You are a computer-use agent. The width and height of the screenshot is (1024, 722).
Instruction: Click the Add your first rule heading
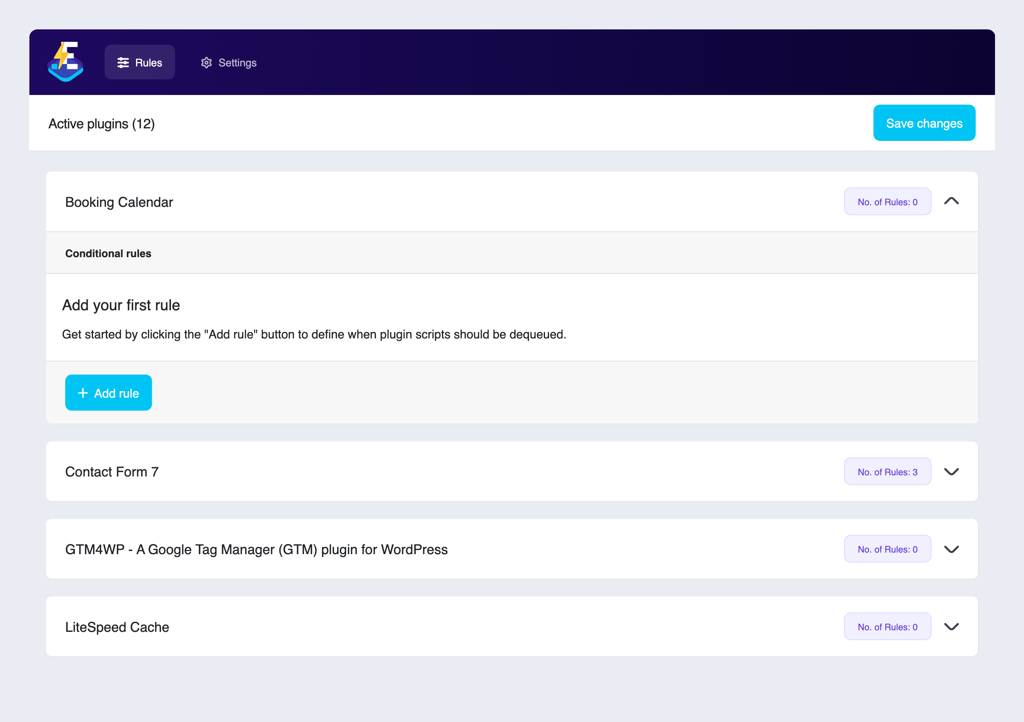[x=121, y=305]
